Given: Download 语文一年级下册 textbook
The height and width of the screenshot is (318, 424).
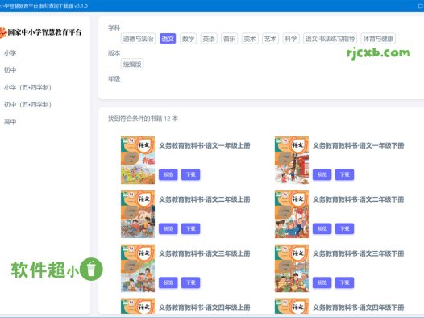Looking at the screenshot, I should pyautogui.click(x=344, y=174).
